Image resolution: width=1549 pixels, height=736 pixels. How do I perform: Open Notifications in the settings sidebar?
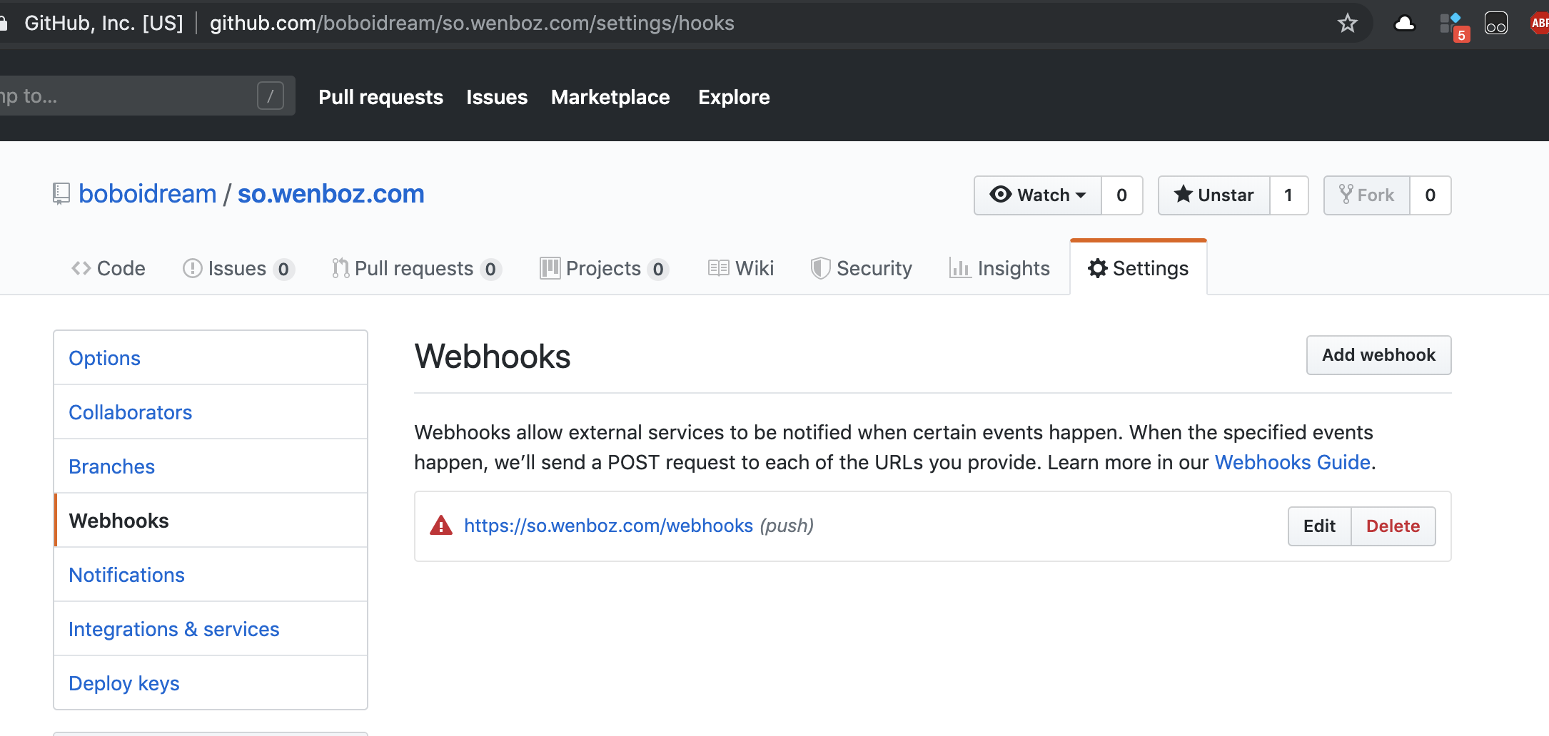coord(211,575)
